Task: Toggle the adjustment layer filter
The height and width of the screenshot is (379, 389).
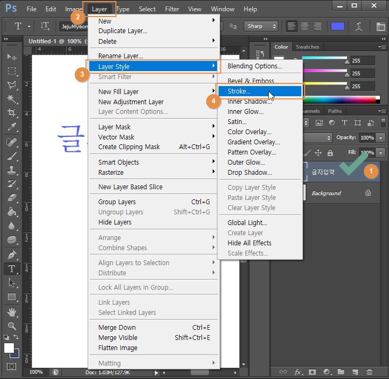Action: (x=332, y=122)
